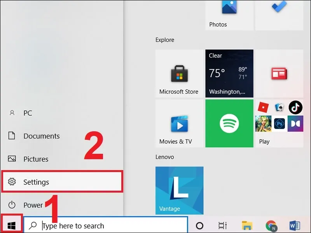Screen dimensions: 311x233
Task: Open the Dolby app in the Play group
Action: click(x=295, y=124)
